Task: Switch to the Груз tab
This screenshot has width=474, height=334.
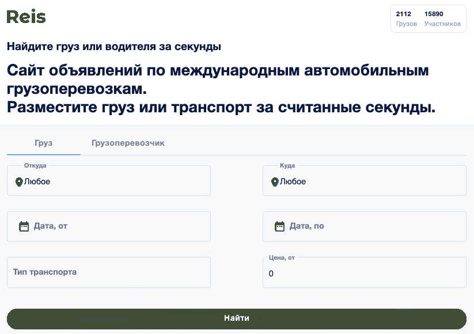Action: [x=44, y=143]
